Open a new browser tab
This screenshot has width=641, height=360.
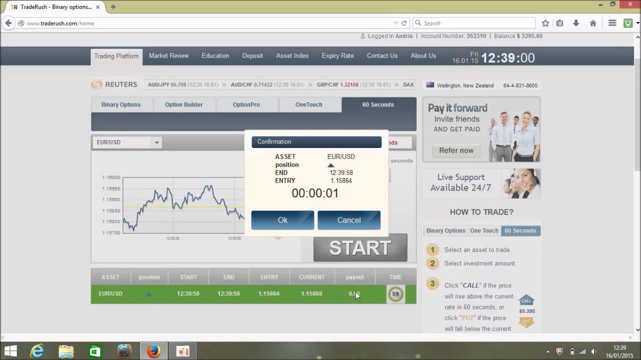tap(113, 7)
